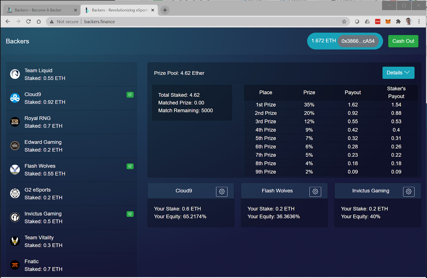This screenshot has width=427, height=278.
Task: Click the 1st Prize row label
Action: coord(266,105)
